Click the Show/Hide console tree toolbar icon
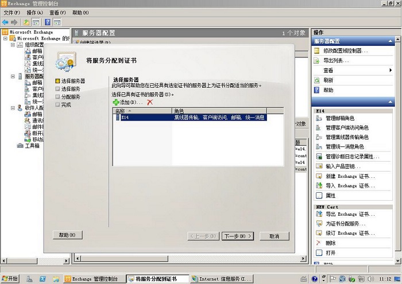402x284 pixels. [x=36, y=22]
